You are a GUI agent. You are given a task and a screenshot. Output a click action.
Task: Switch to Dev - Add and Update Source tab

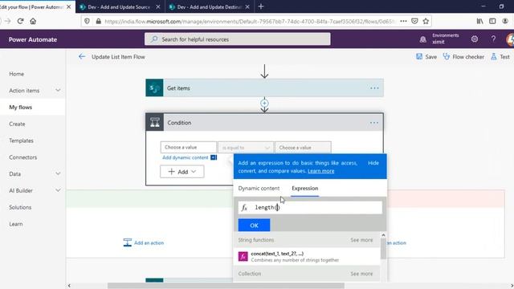pyautogui.click(x=119, y=6)
